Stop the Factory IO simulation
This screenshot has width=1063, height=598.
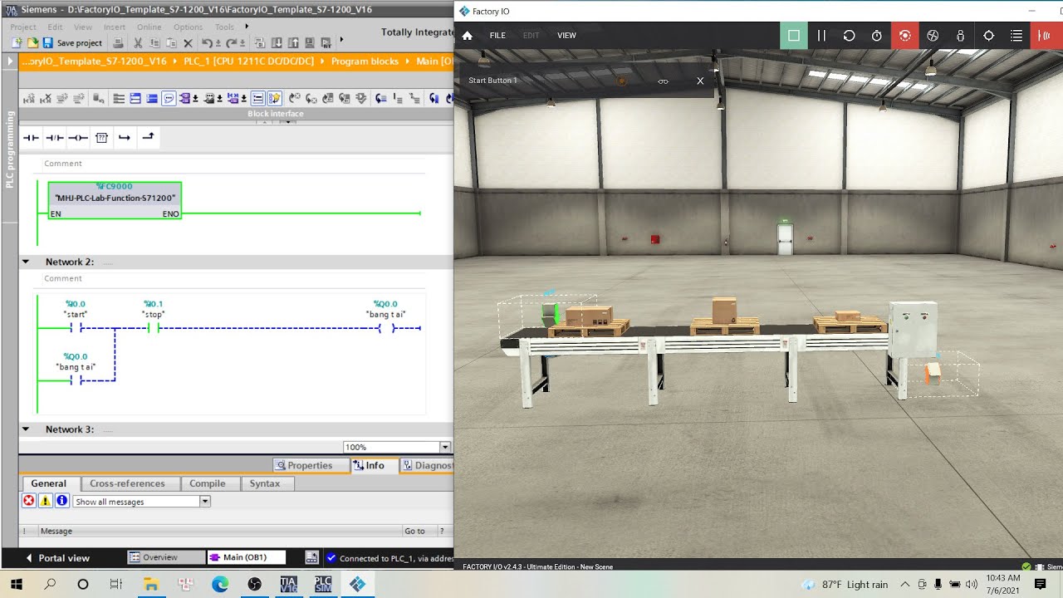(x=794, y=36)
